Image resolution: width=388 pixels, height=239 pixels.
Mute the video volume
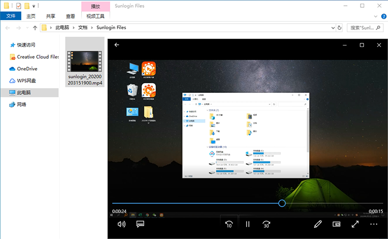coord(122,224)
